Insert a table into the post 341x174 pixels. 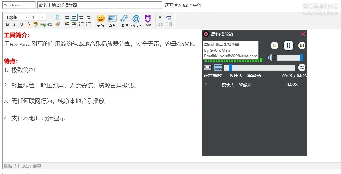57,17
